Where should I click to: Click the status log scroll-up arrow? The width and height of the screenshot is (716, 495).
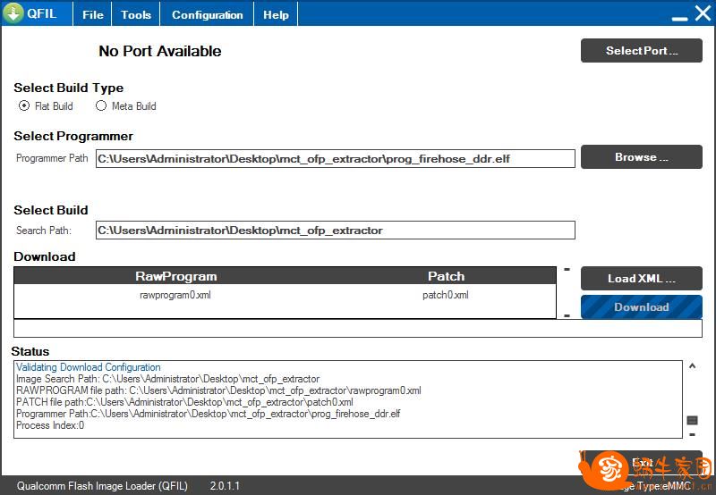tap(692, 366)
